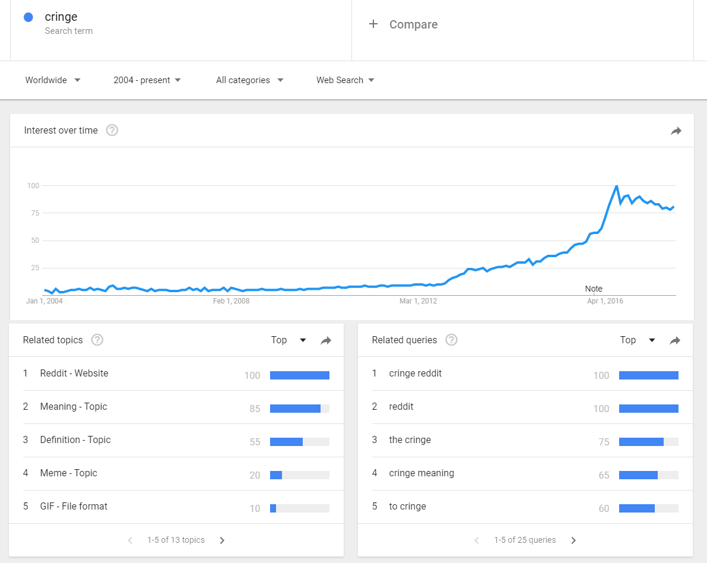707x563 pixels.
Task: Share the Related queries card
Action: coord(675,340)
